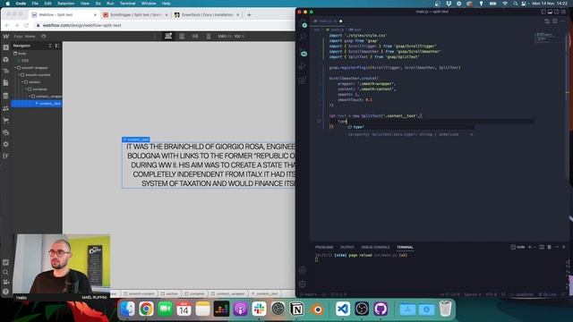573x322 pixels.
Task: Open the Copilot icon in VS Code
Action: click(304, 54)
